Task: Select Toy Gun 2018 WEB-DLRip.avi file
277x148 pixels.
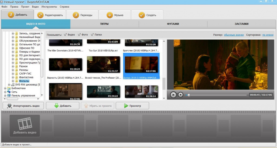Action: pos(103,51)
